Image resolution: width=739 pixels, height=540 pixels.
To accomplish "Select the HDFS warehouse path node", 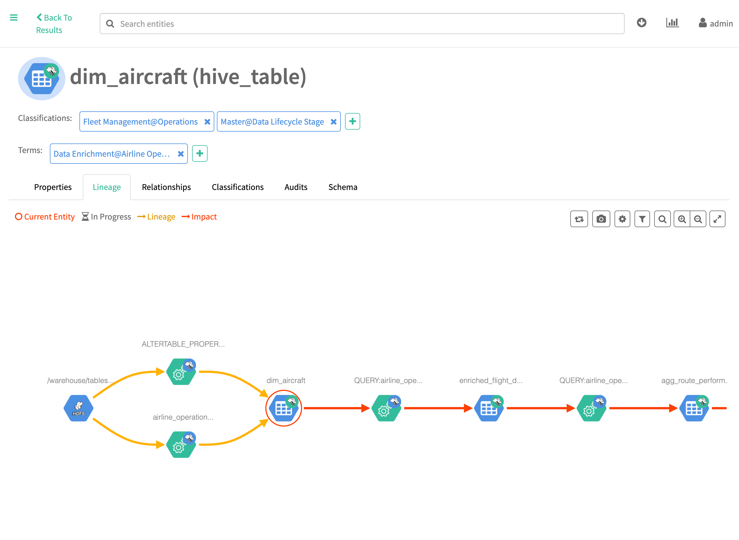I will (78, 408).
